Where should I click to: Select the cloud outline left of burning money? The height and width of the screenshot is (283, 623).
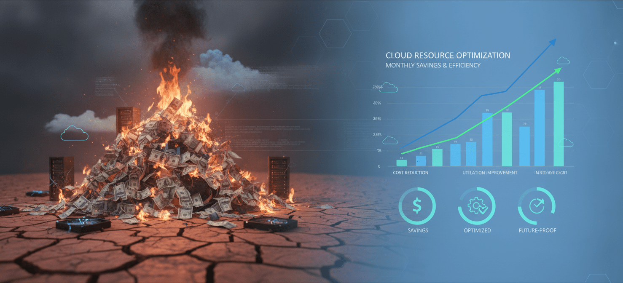tap(75, 133)
